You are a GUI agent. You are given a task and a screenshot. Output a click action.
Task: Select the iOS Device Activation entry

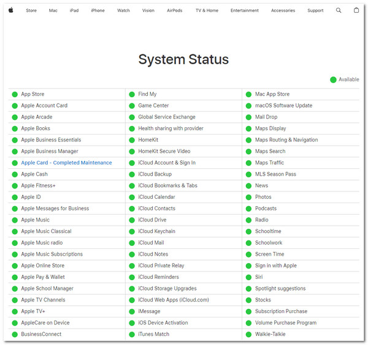click(x=163, y=323)
